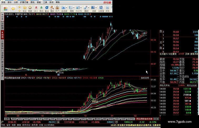Open the 委托 menu
The width and height of the screenshot is (199, 128).
(x=32, y=2)
